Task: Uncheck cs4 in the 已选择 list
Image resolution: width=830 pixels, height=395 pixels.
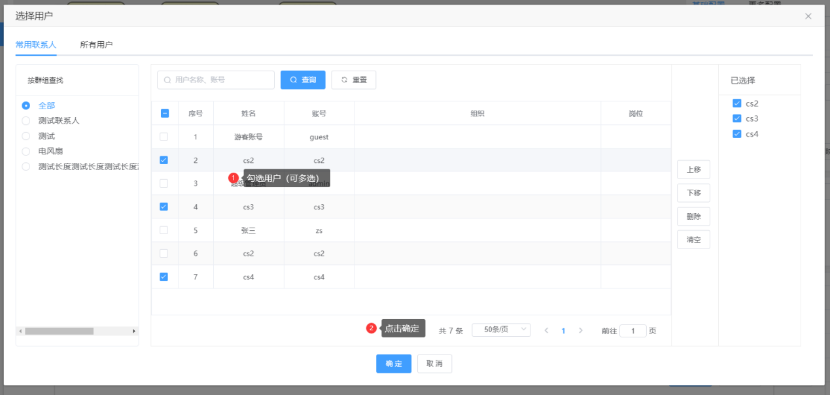Action: (737, 134)
